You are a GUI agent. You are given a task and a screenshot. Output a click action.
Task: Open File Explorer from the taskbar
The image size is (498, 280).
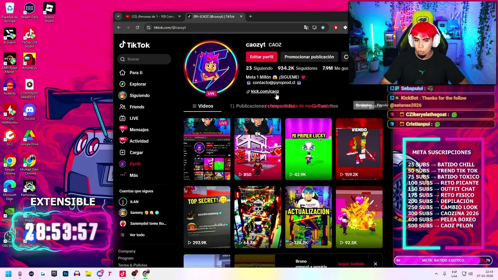(88, 274)
